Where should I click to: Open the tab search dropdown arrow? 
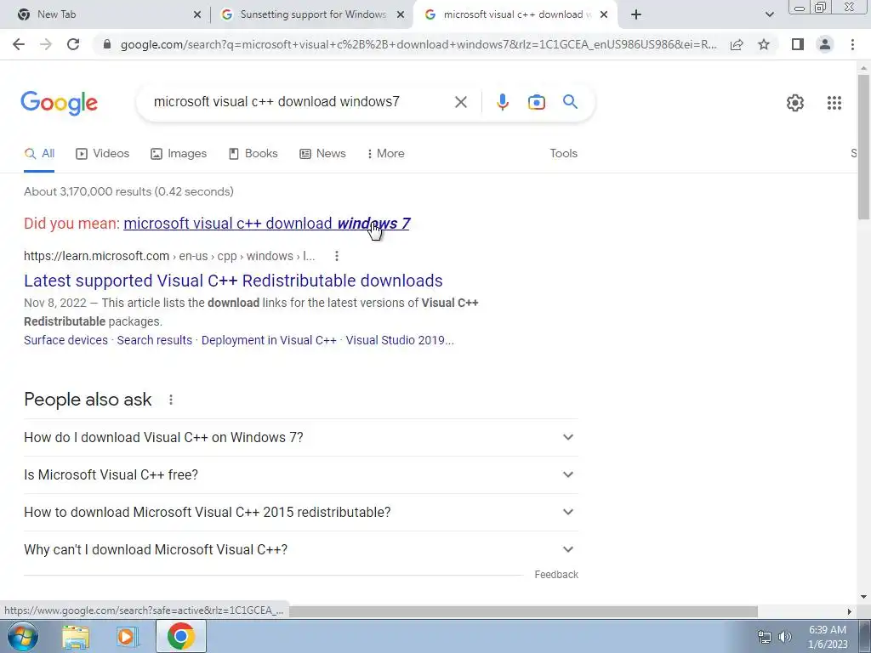point(769,14)
